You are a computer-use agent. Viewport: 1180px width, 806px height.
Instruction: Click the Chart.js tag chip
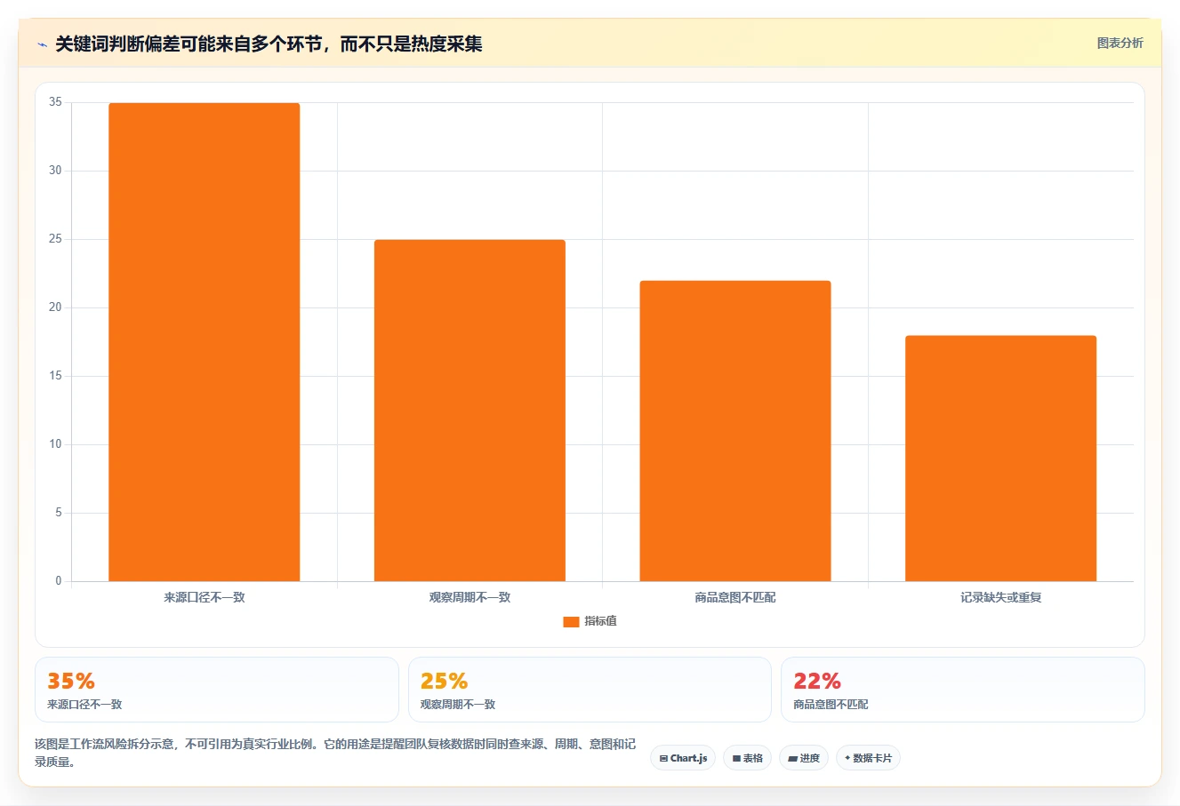click(683, 758)
